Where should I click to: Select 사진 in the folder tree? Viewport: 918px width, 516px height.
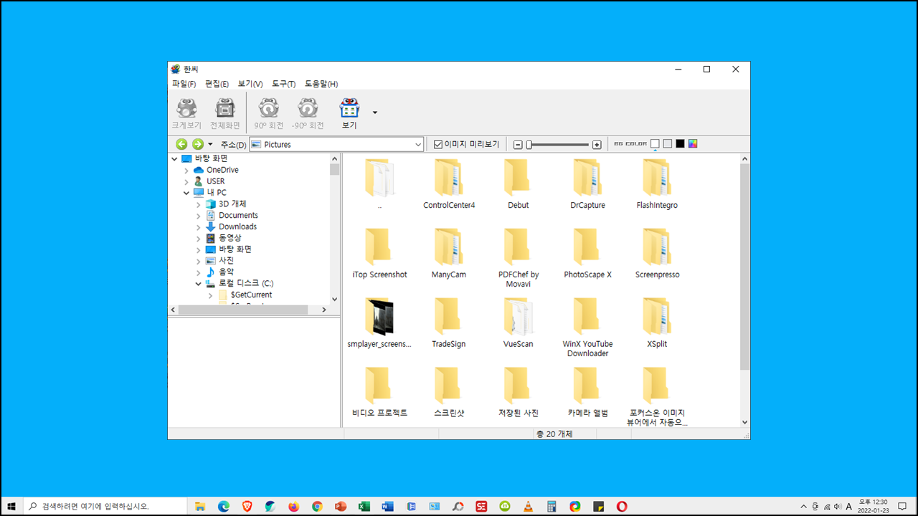pyautogui.click(x=226, y=260)
